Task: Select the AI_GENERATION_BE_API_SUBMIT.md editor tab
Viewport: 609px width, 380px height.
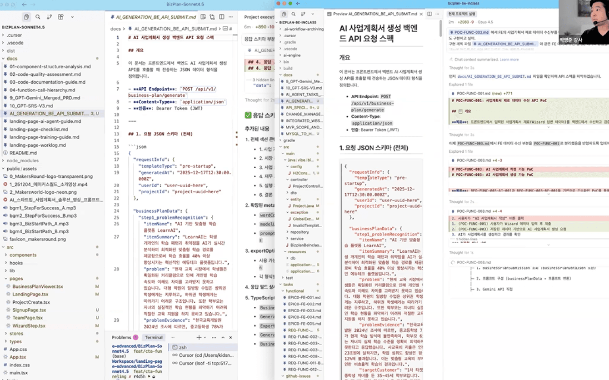Action: click(153, 17)
